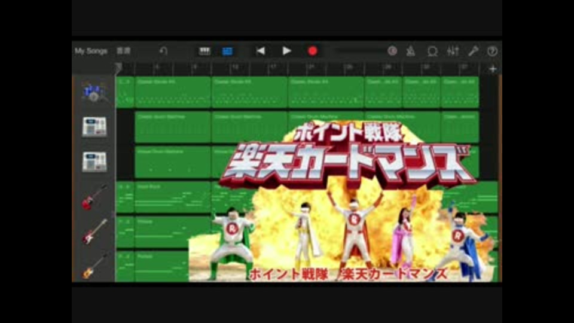Select the first drum machine track icon
Viewport: 574px width, 323px height.
(94, 127)
